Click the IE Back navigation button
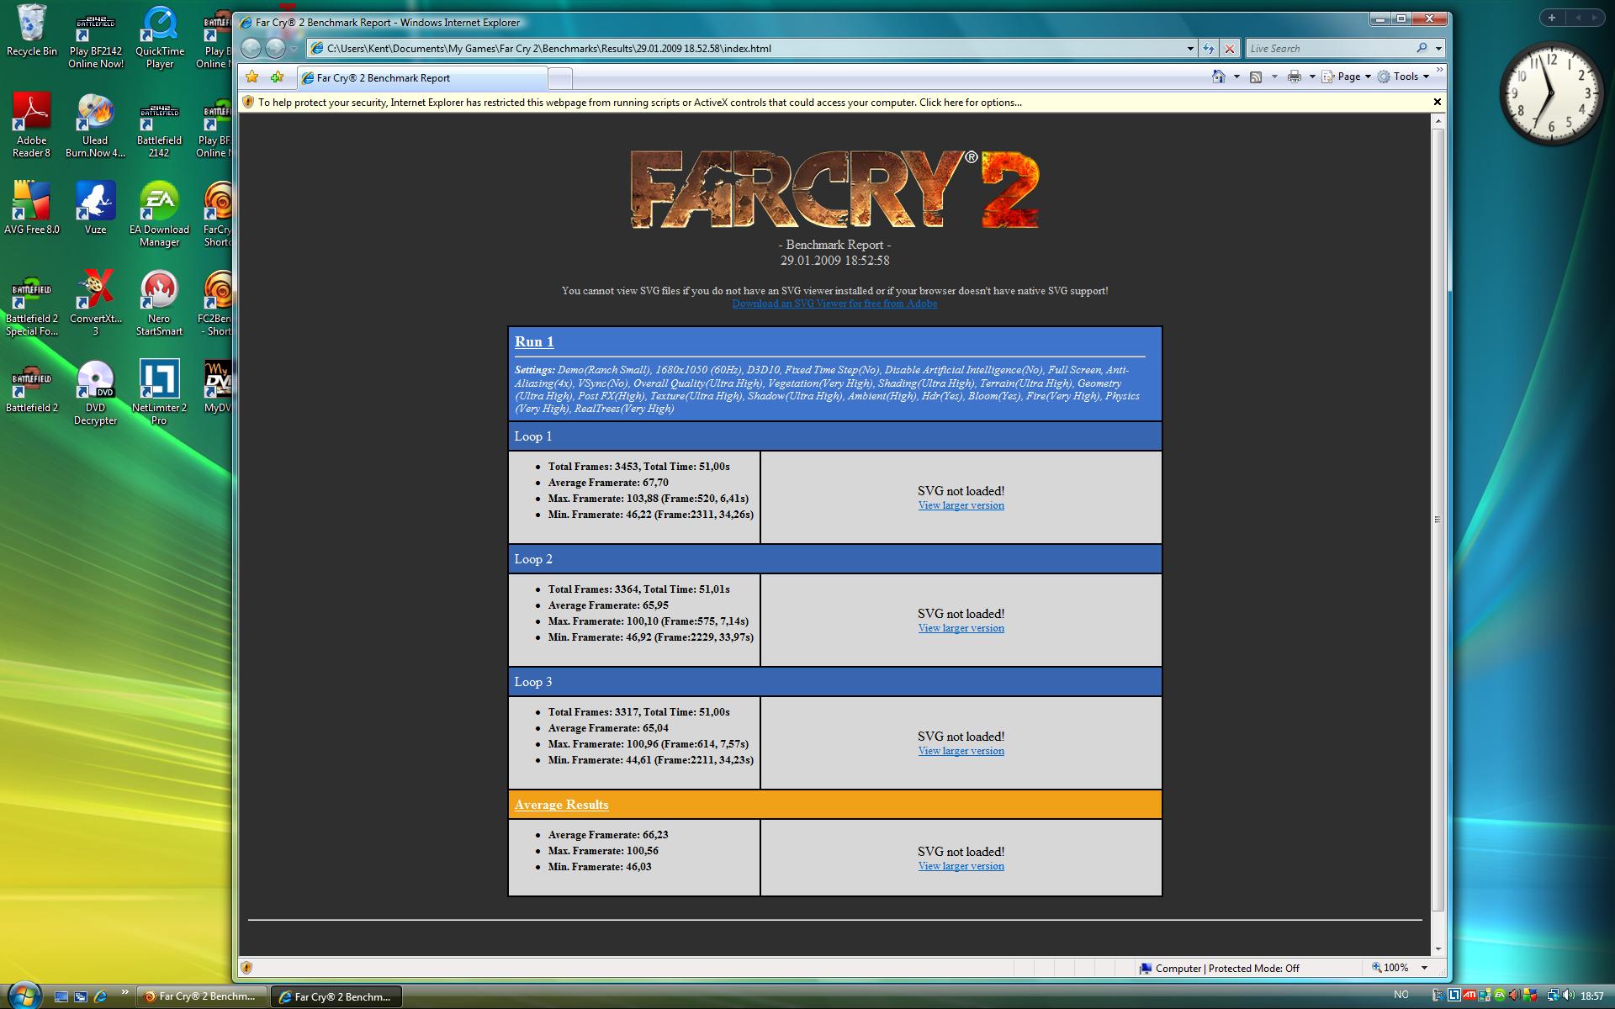 click(252, 48)
